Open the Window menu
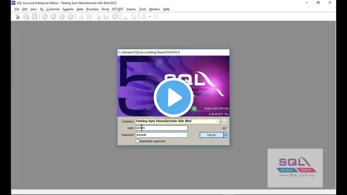 tap(155, 9)
